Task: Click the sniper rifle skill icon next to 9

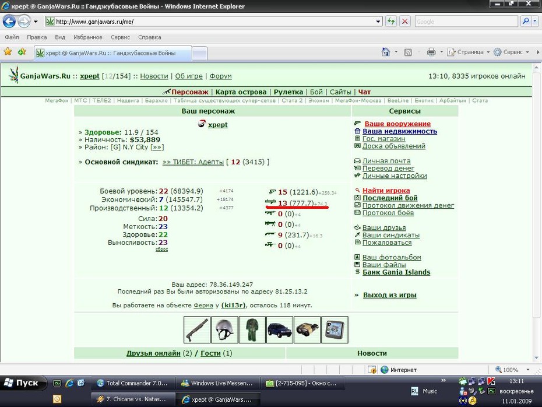Action: point(270,234)
